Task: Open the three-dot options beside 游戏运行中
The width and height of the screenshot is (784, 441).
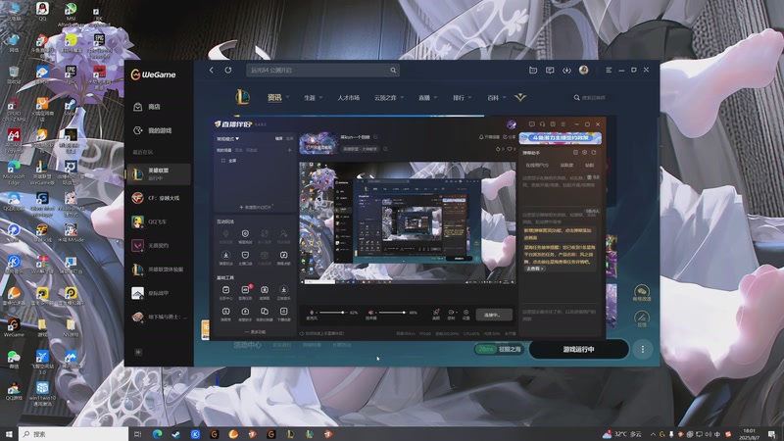Action: tap(643, 350)
